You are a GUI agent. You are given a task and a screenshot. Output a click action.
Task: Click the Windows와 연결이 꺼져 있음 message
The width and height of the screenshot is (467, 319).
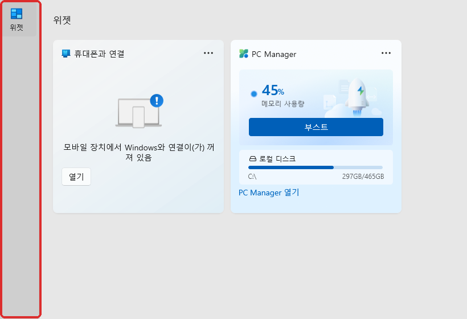click(139, 152)
